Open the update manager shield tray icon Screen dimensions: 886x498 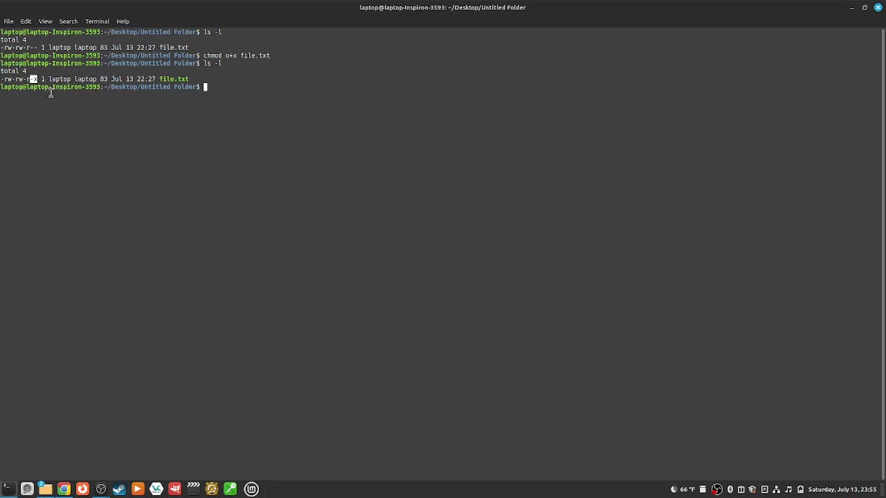point(752,490)
